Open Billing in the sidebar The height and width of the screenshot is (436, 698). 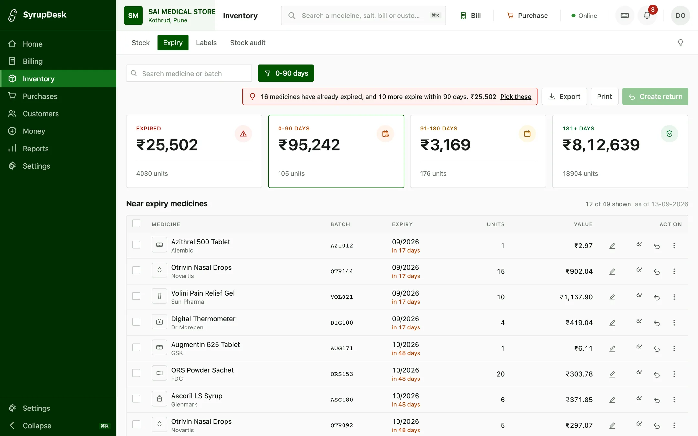(58, 61)
